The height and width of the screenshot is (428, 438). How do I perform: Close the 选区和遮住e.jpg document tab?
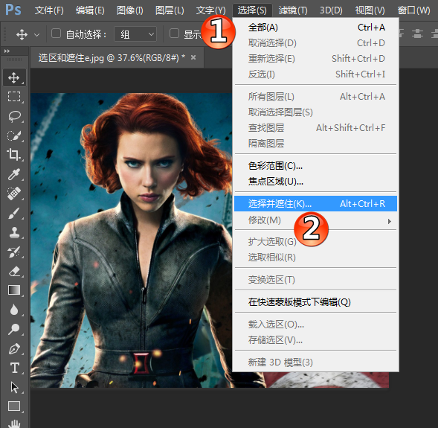[193, 57]
